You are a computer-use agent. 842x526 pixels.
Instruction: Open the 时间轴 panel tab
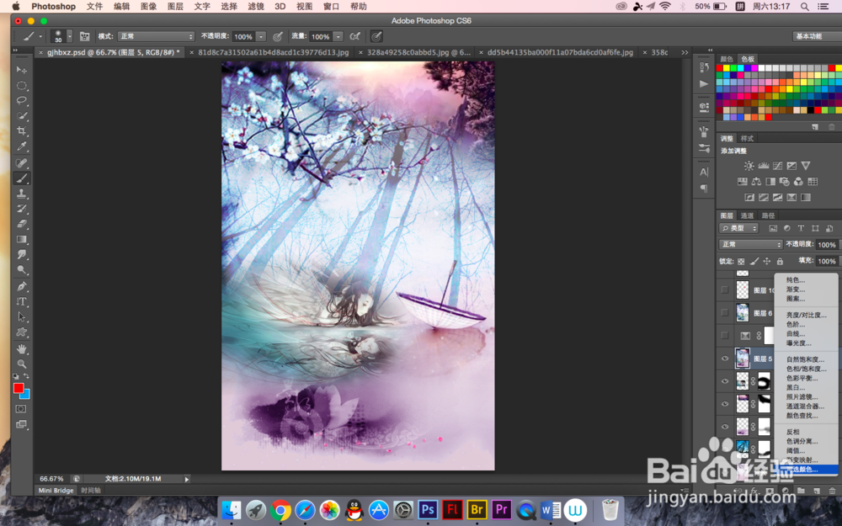tap(91, 490)
